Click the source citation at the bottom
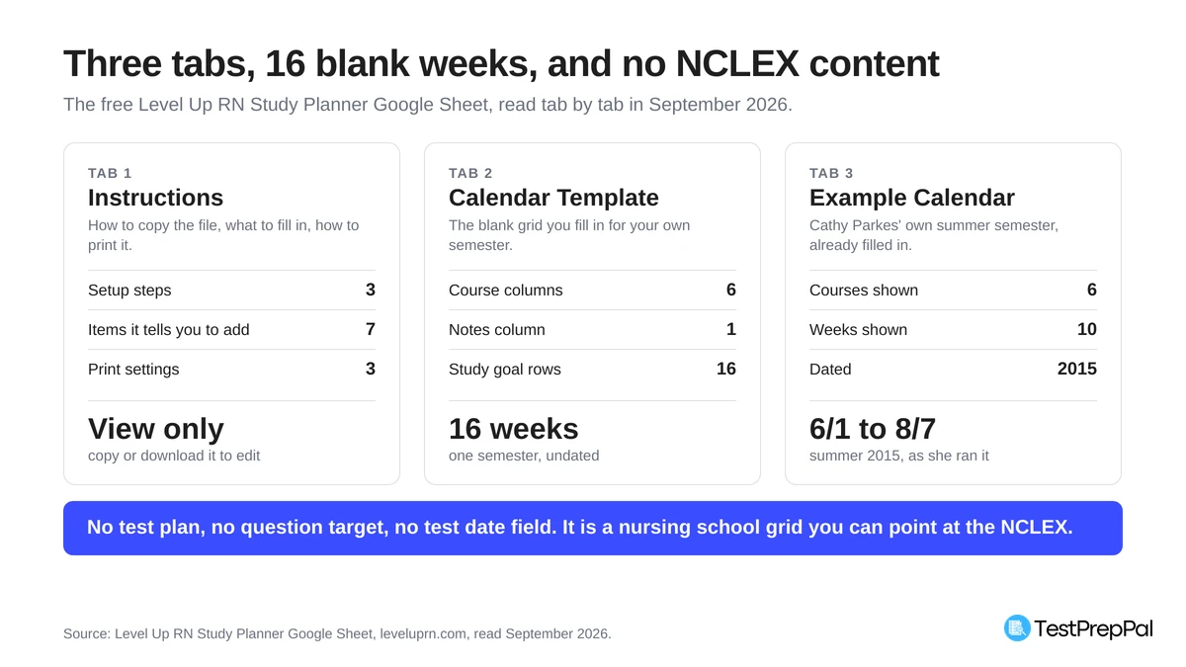1186x667 pixels. (337, 633)
